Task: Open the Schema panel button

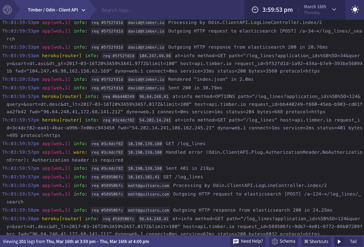Action: click(284, 241)
